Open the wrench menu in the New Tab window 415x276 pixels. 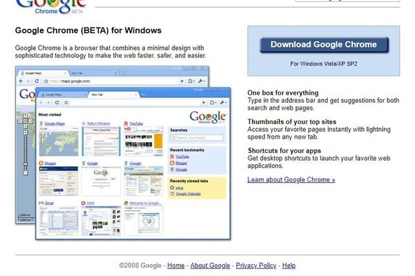[223, 103]
